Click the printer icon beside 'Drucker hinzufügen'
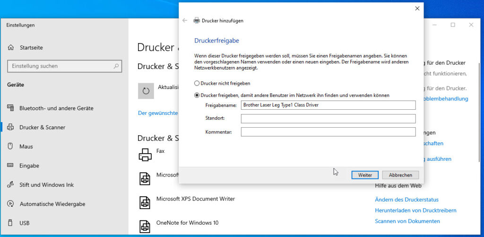484x237 pixels. click(197, 21)
